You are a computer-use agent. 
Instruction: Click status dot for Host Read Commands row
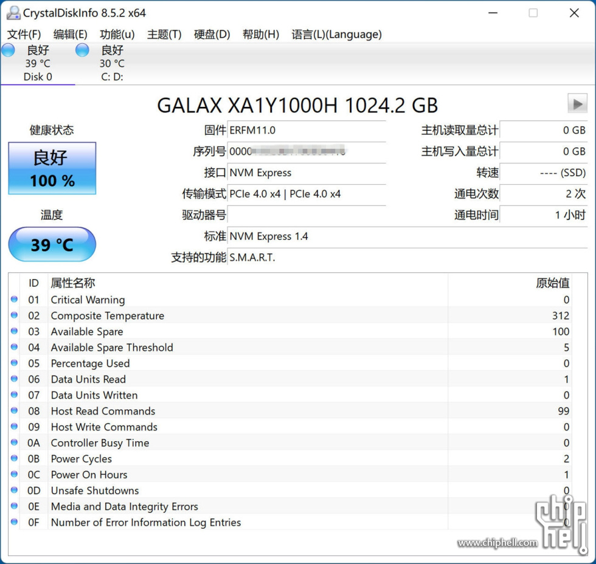15,411
